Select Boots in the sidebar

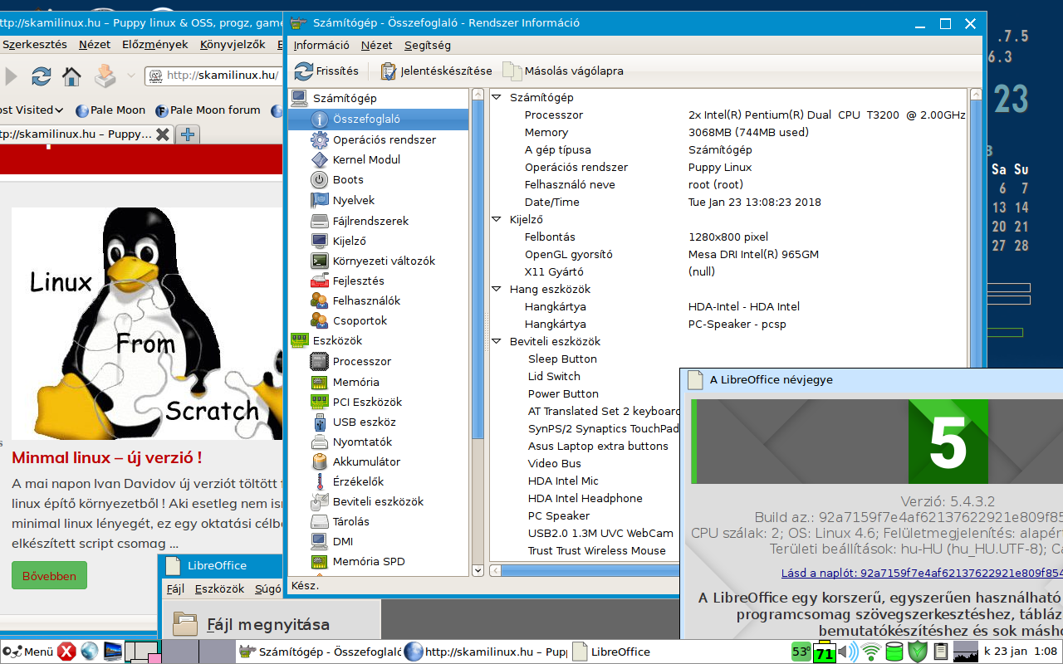(x=348, y=179)
